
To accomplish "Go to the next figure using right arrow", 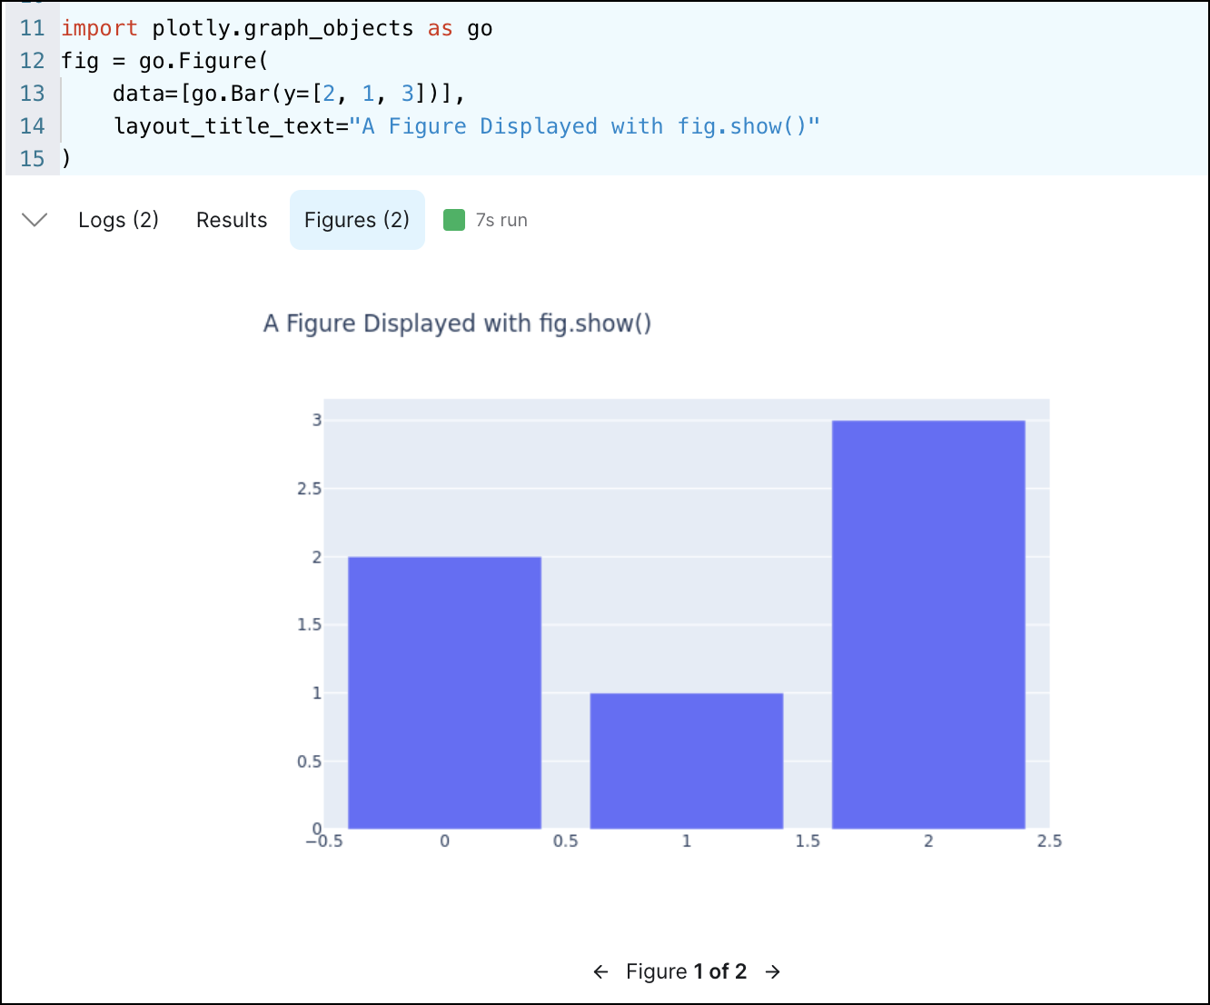I will click(772, 971).
